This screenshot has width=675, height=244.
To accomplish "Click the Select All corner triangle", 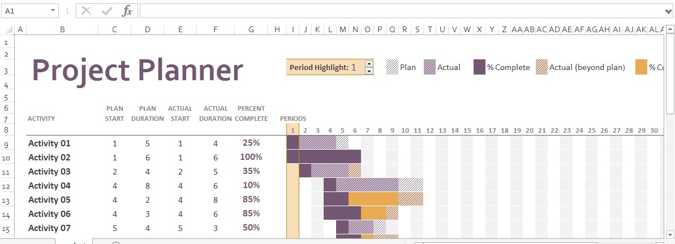I will (8, 29).
